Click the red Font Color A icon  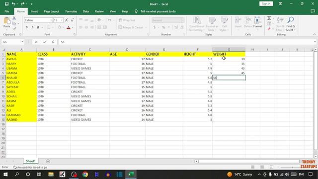click(x=69, y=27)
